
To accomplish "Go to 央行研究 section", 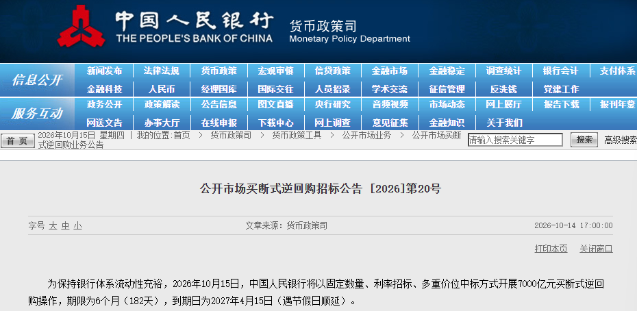I will [x=332, y=105].
